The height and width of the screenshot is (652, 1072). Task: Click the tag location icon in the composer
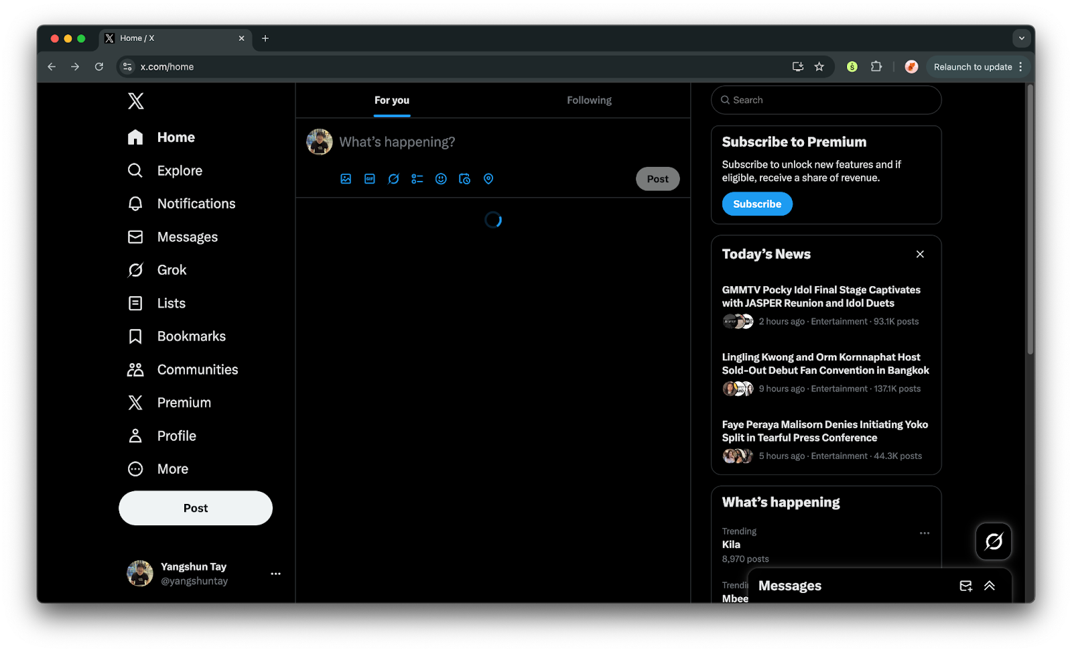pos(488,179)
